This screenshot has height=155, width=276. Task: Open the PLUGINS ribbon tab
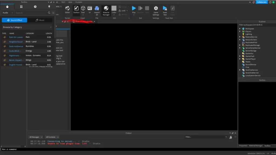79,2
